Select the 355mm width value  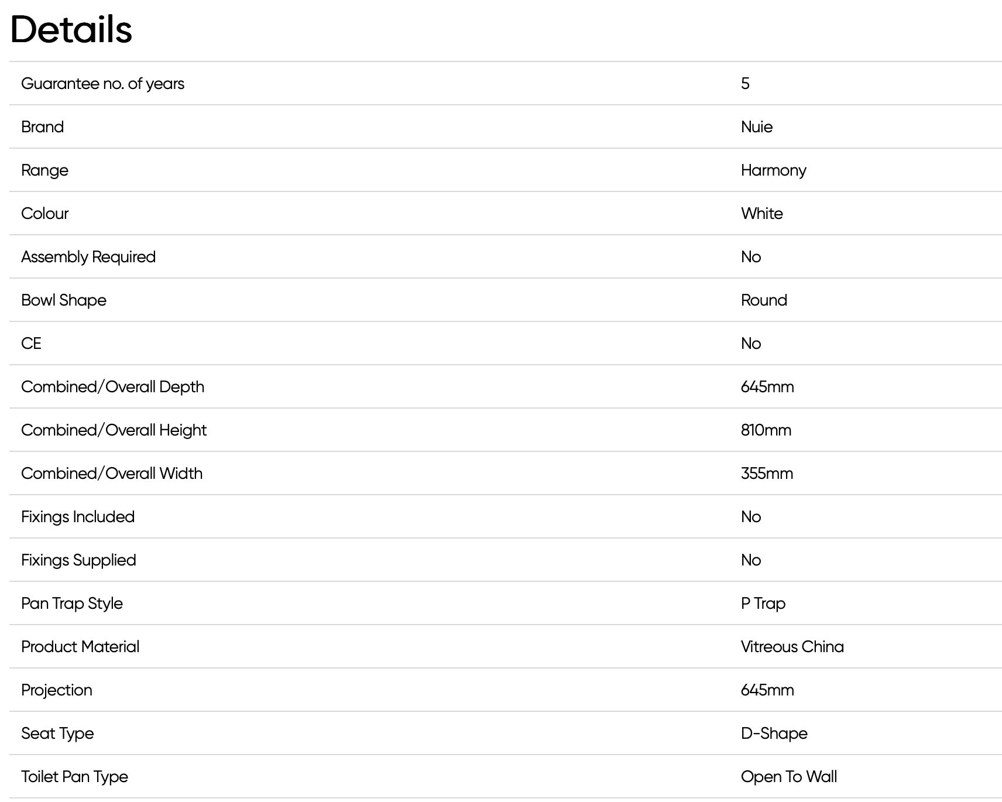[767, 474]
